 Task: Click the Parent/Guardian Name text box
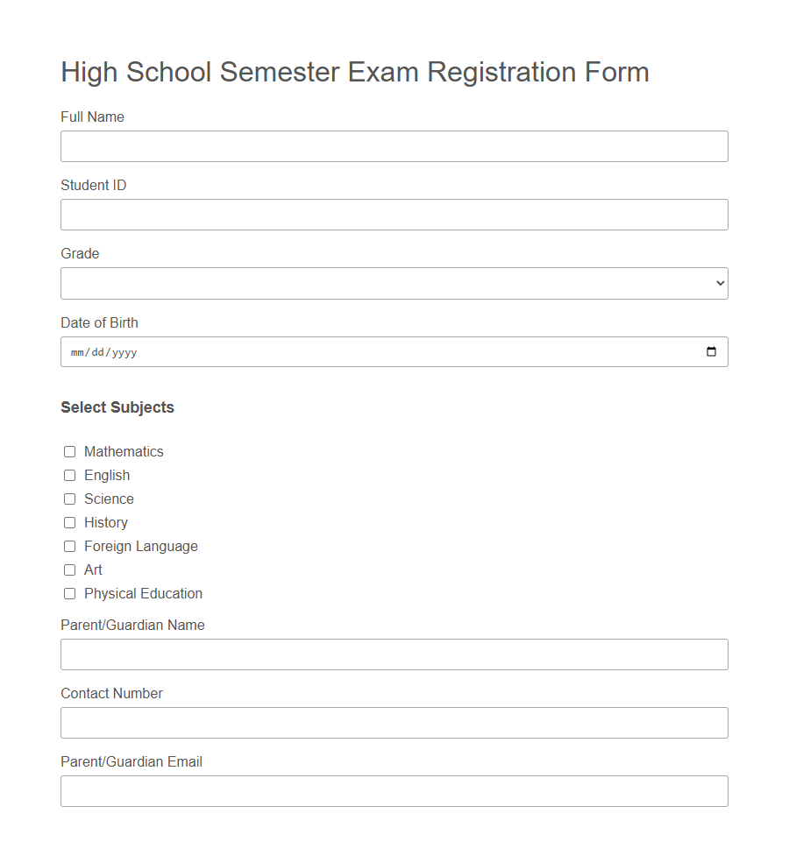click(394, 654)
